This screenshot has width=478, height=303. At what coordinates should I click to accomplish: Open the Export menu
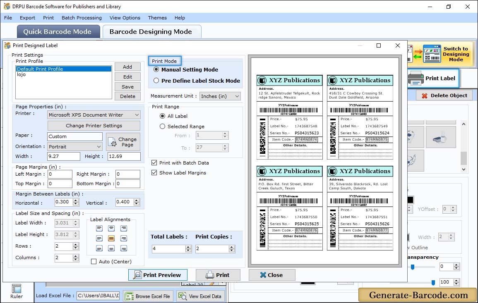27,18
